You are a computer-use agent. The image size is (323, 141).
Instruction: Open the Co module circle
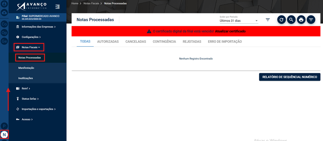coord(4,24)
